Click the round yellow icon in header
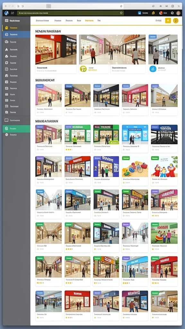This screenshot has width=185, height=329. click(176, 21)
